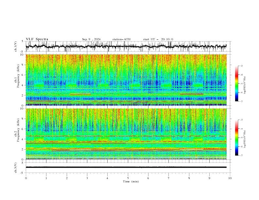Click the ch.1 color scale bar
Viewport: 259px width, 200px height.
pos(236,84)
